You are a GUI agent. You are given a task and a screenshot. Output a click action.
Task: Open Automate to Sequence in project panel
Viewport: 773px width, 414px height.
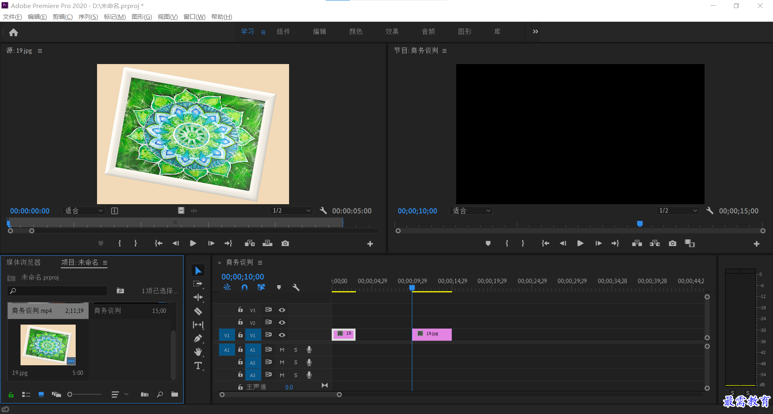point(145,395)
